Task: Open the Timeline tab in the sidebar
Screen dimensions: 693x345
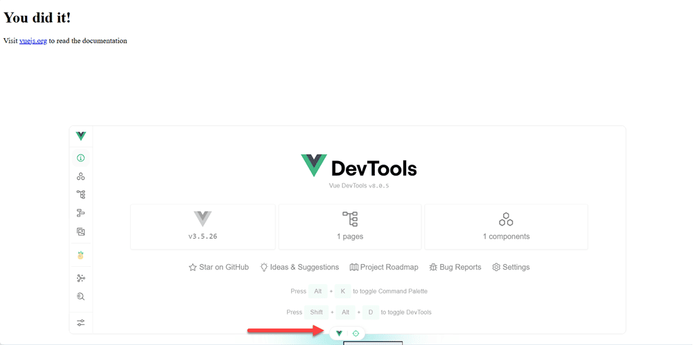Action: pos(80,213)
